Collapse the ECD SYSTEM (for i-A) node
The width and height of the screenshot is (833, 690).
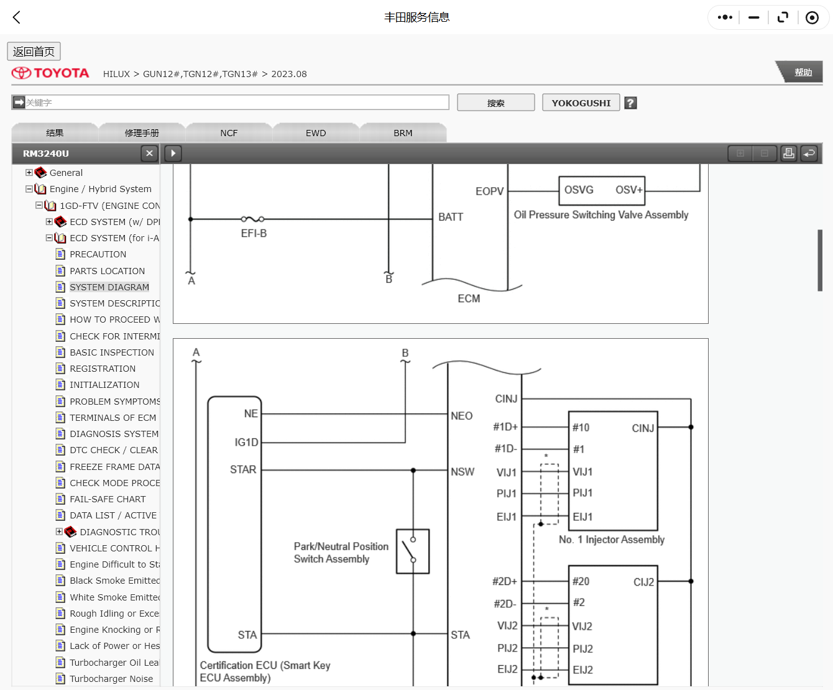pos(49,237)
